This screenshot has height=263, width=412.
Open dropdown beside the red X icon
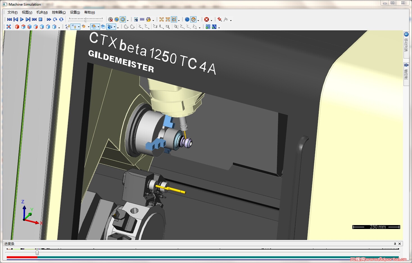point(211,20)
